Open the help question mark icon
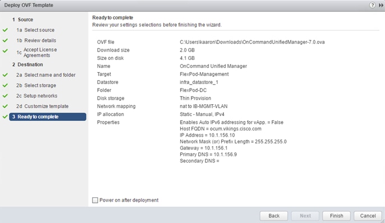The image size is (385, 223). pos(372,5)
